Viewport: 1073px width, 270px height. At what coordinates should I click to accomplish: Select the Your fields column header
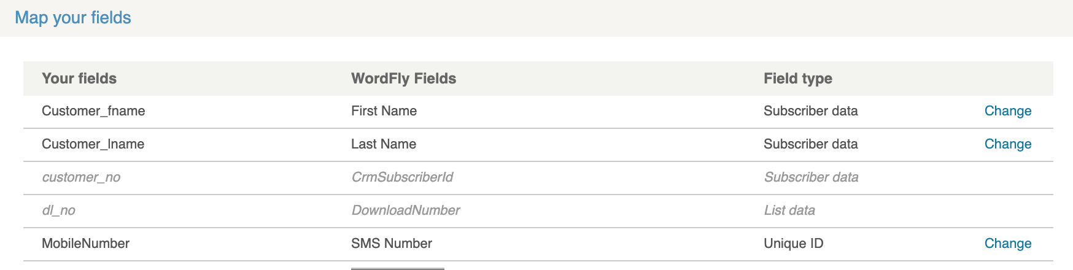click(79, 79)
